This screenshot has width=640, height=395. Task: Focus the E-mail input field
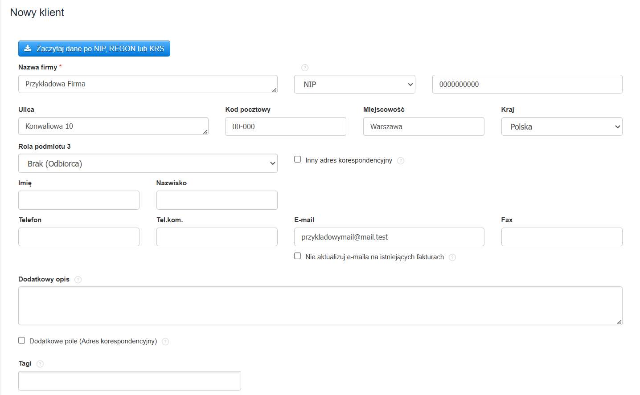[x=389, y=237]
